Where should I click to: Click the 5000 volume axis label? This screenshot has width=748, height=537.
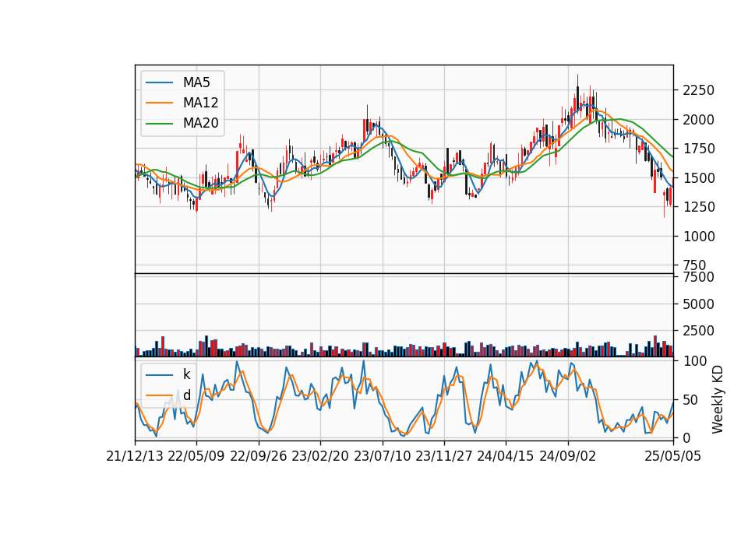click(698, 304)
